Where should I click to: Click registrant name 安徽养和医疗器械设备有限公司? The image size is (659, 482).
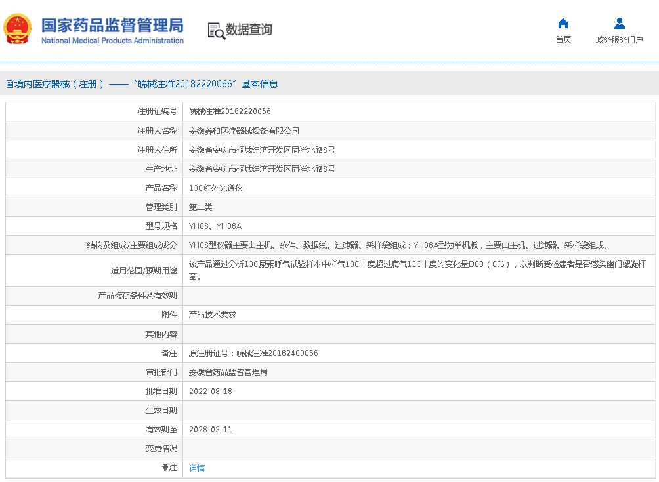click(x=244, y=131)
